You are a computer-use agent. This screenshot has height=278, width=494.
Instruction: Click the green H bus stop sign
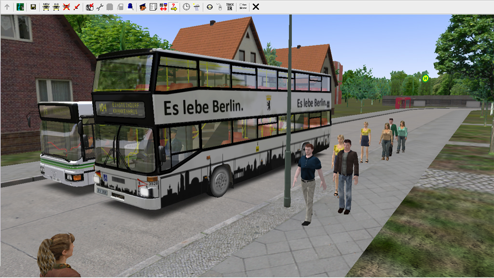click(425, 78)
